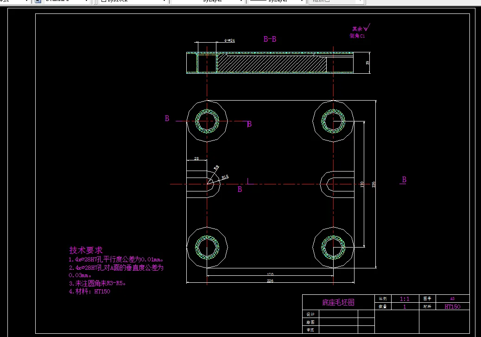This screenshot has width=481, height=337.
Task: Select the 数量 label in title block
Action: [383, 306]
